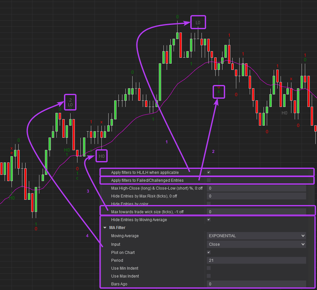Click the 'Plot on Chart' label
Image resolution: width=317 pixels, height=290 pixels.
click(123, 252)
